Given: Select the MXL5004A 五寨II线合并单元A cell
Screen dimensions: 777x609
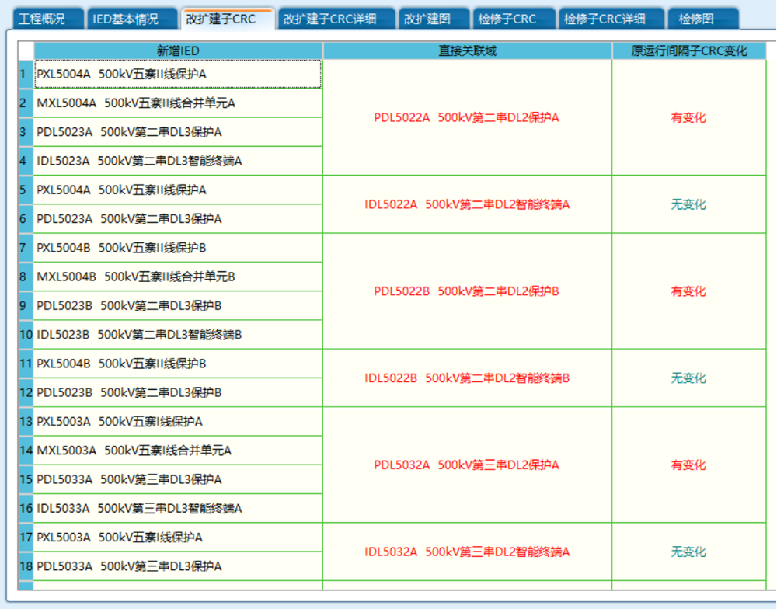Looking at the screenshot, I should (178, 103).
